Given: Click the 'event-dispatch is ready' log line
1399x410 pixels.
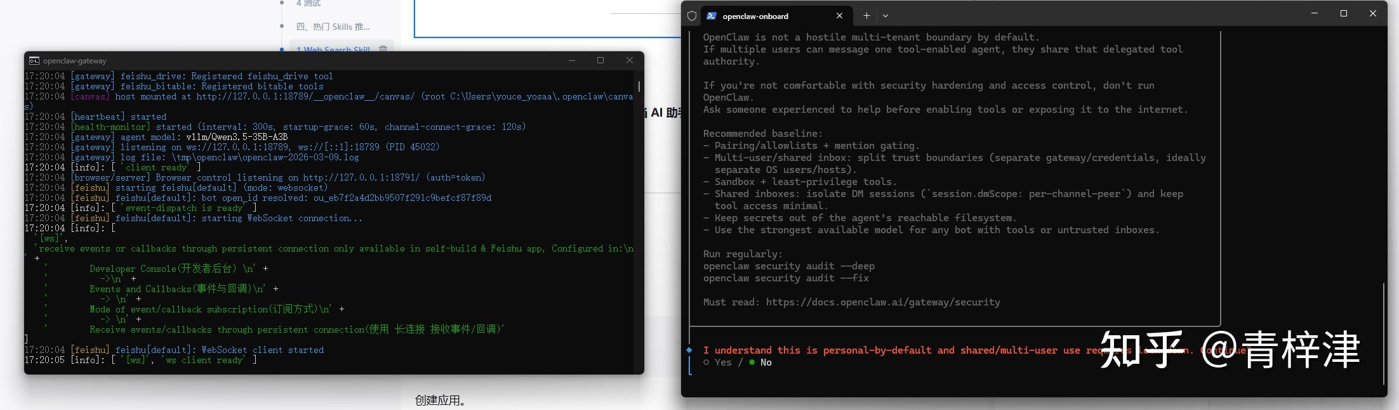Looking at the screenshot, I should click(140, 208).
